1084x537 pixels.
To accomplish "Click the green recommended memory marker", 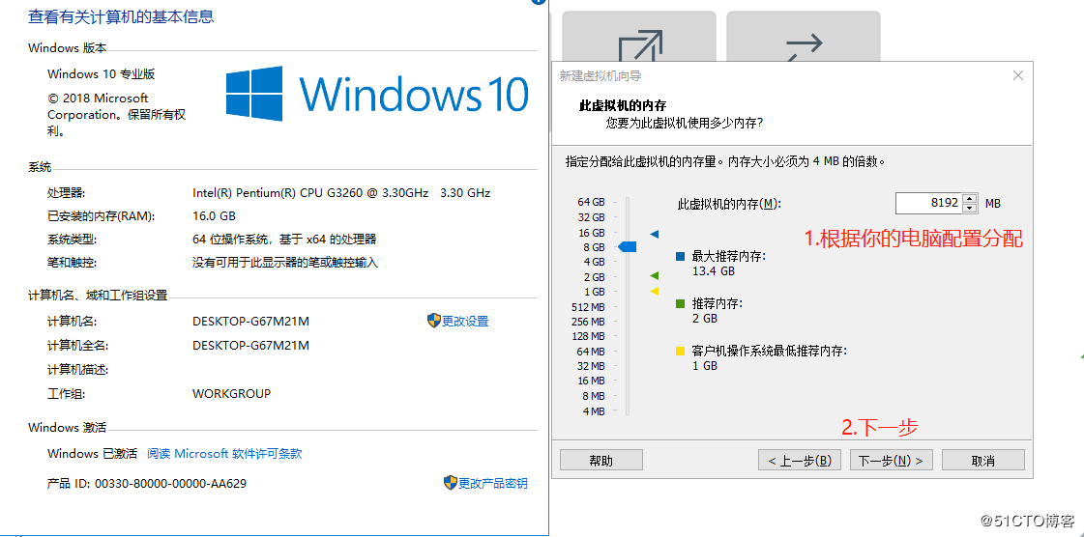I will 655,276.
